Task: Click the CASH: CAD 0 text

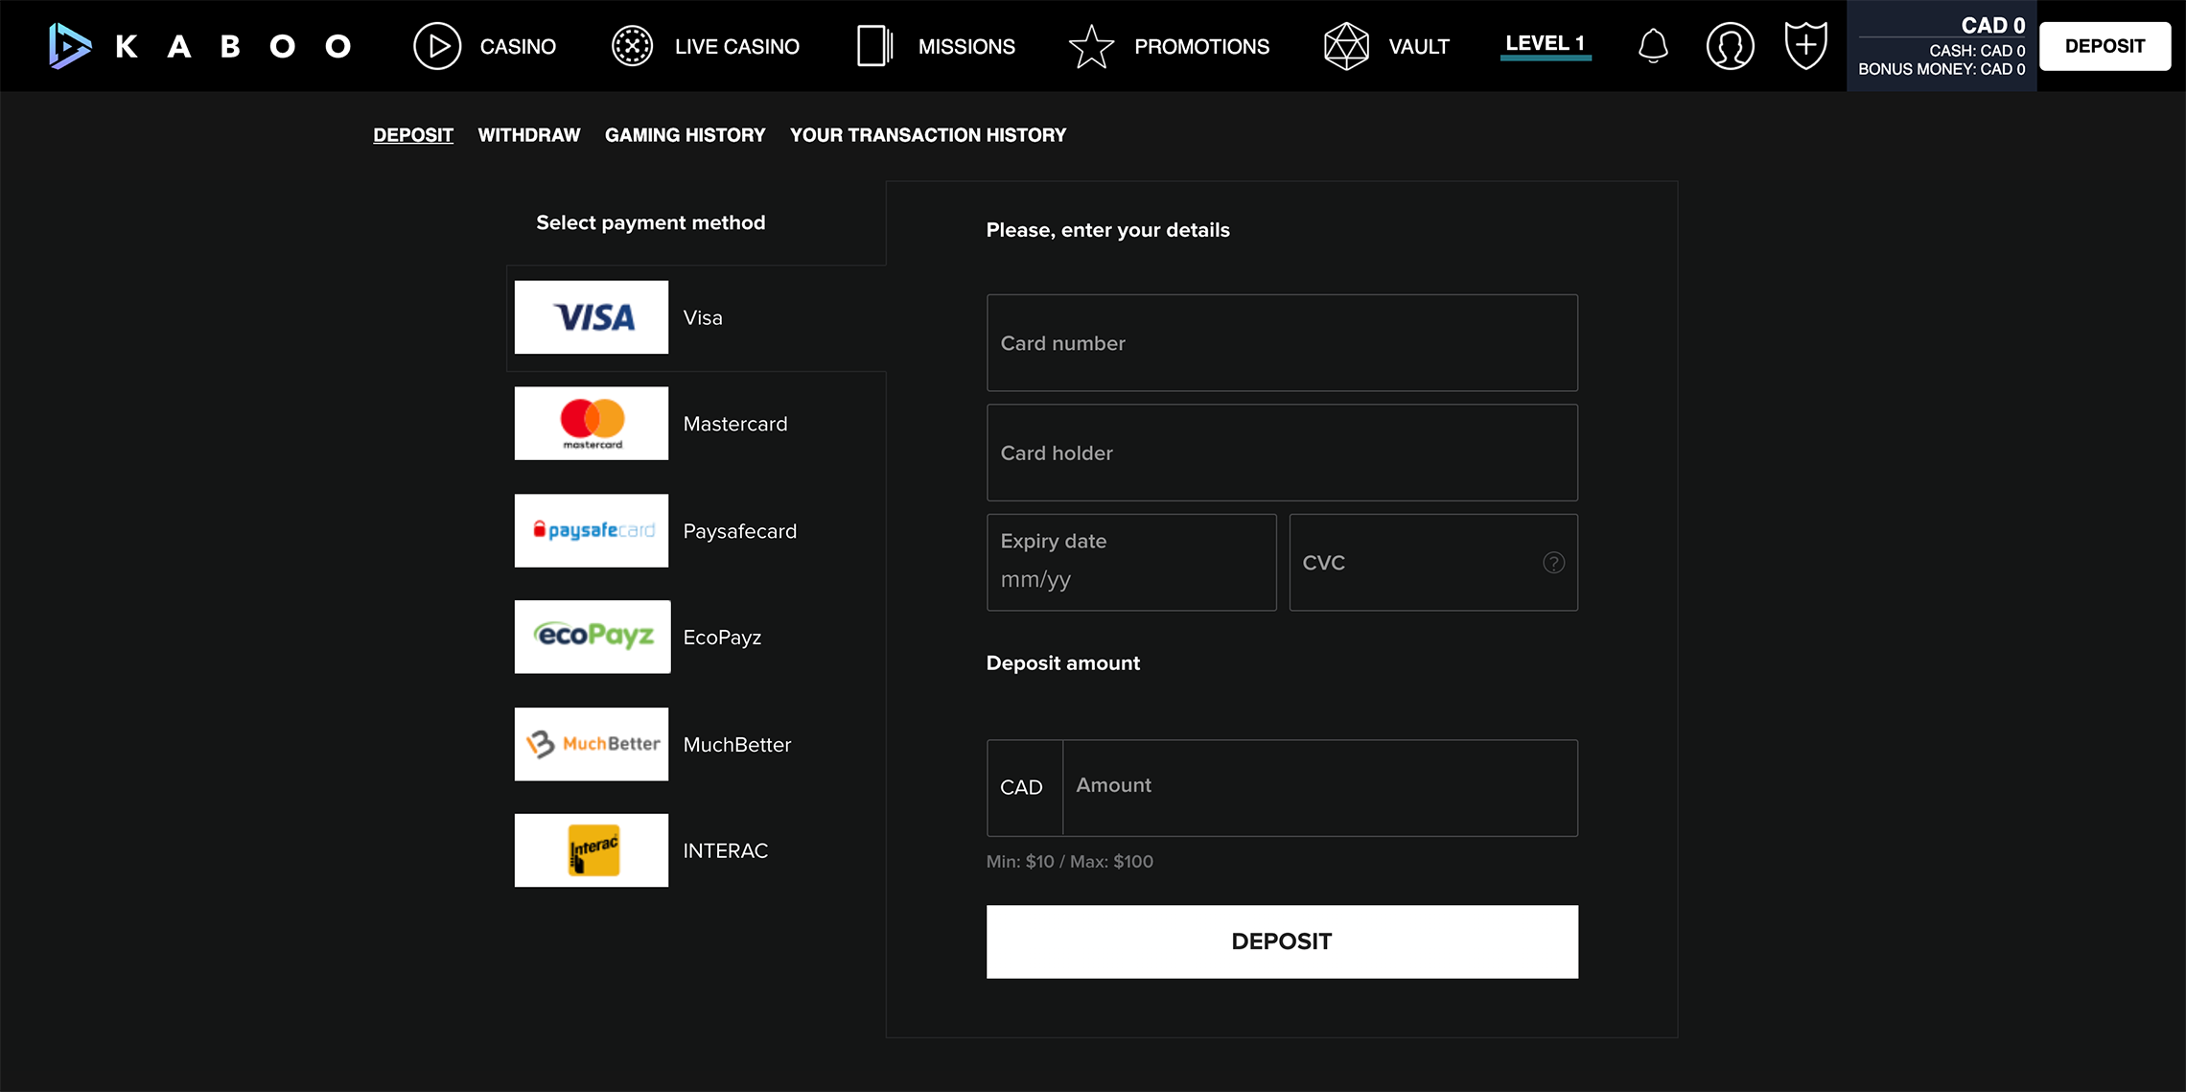Action: pyautogui.click(x=1977, y=51)
